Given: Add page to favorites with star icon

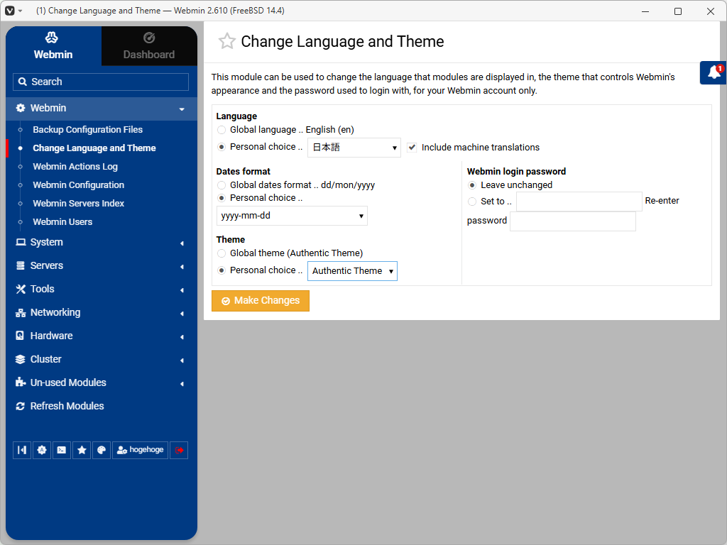Looking at the screenshot, I should (226, 41).
